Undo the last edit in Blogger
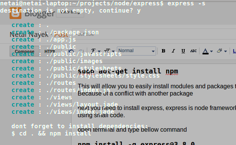This screenshot has height=145, width=236. 71,51
